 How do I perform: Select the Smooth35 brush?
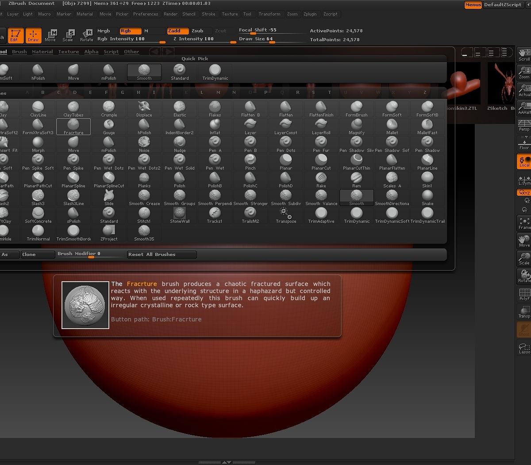[144, 233]
